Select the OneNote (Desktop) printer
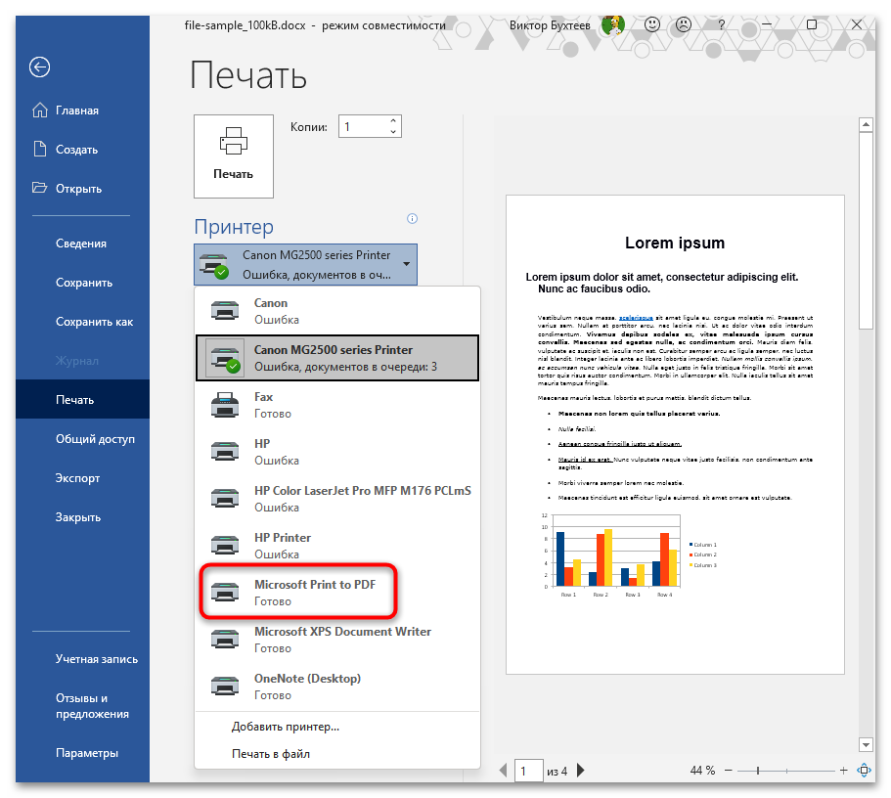 pos(337,687)
